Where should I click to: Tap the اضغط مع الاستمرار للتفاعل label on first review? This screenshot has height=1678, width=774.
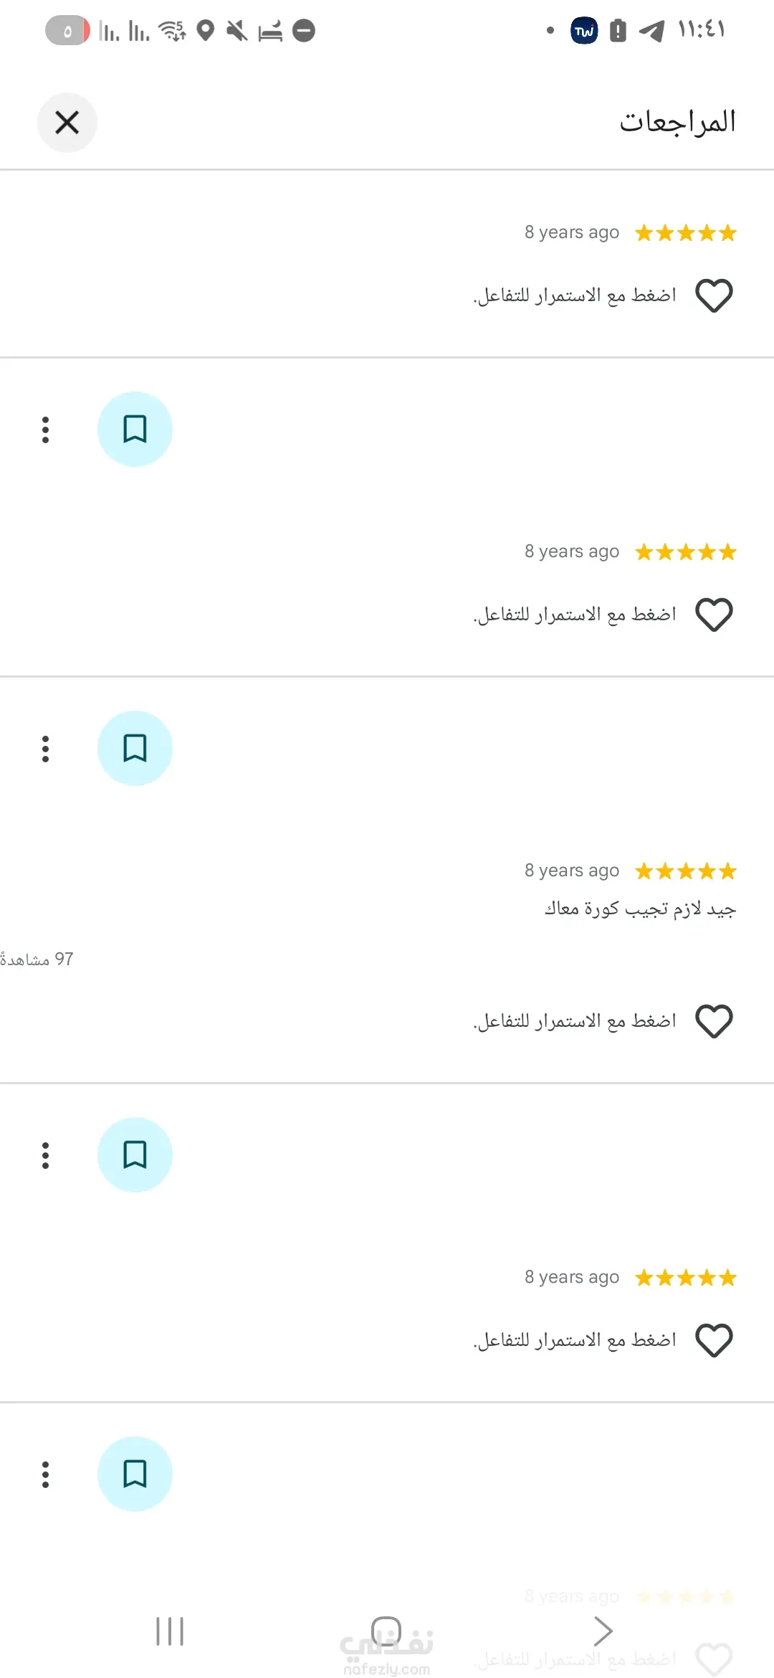[x=575, y=295]
